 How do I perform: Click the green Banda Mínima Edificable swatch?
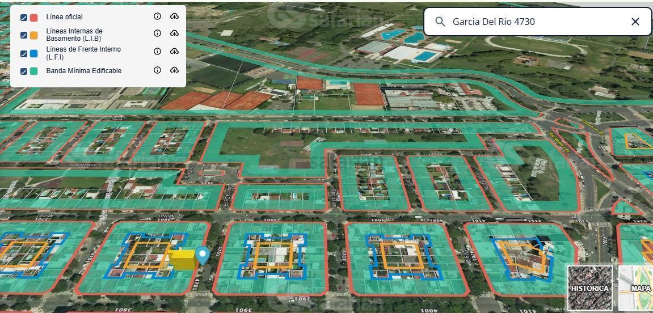(33, 71)
